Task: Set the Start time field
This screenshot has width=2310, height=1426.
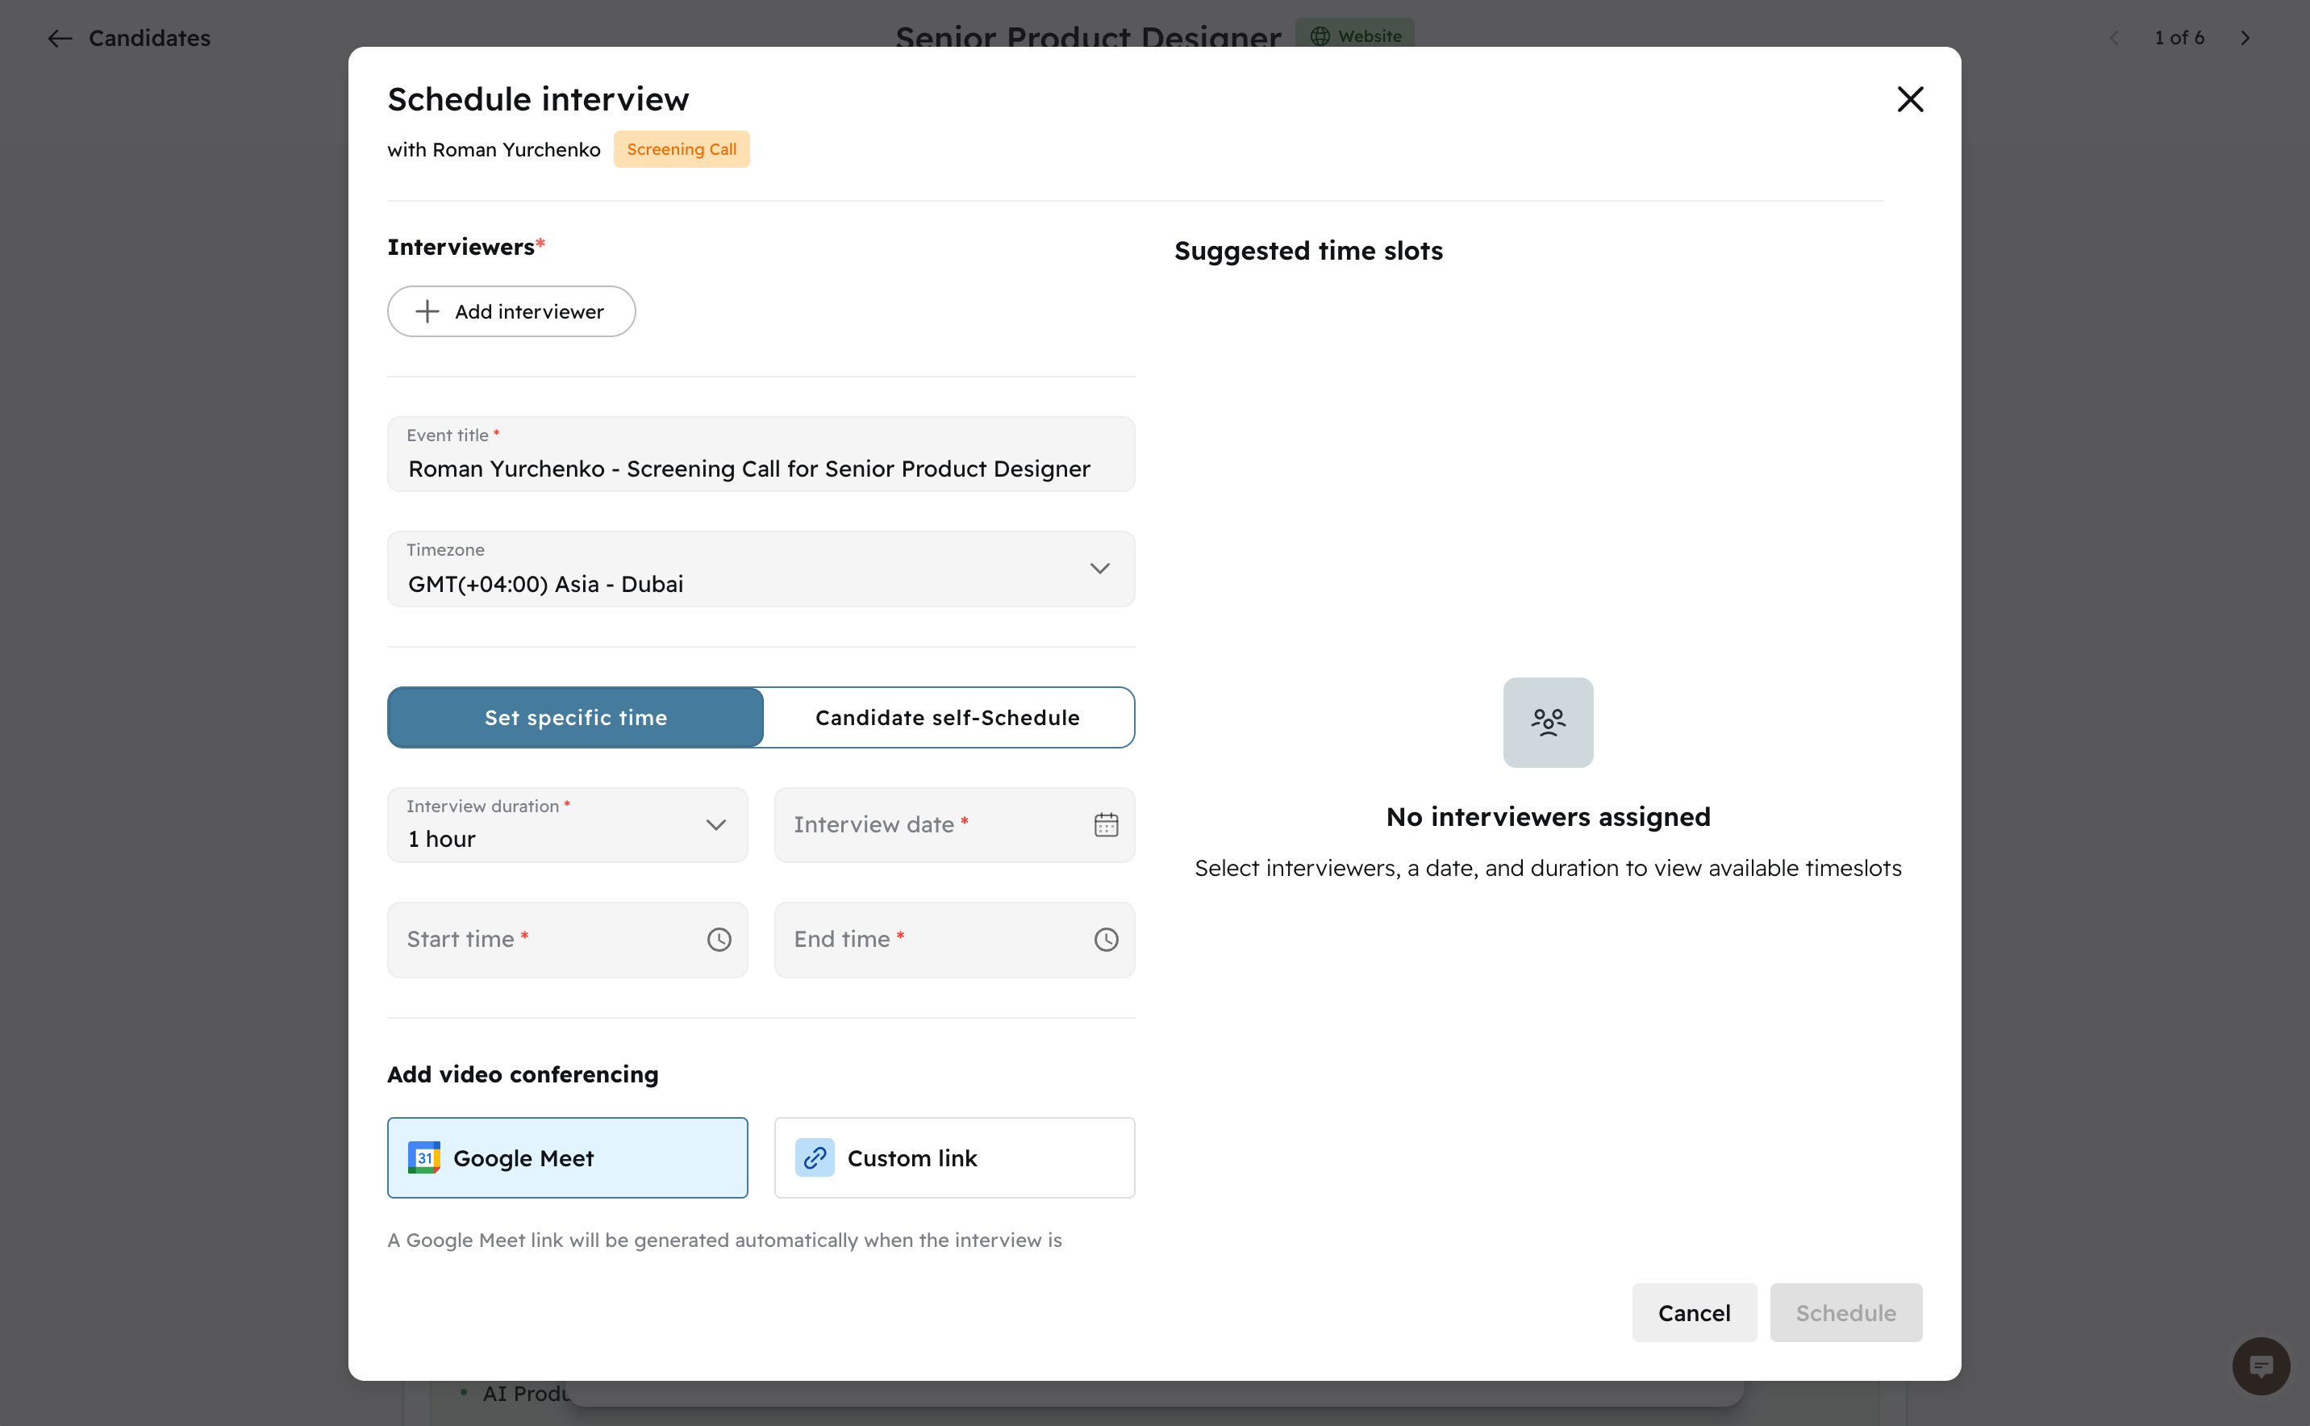Action: pyautogui.click(x=568, y=940)
